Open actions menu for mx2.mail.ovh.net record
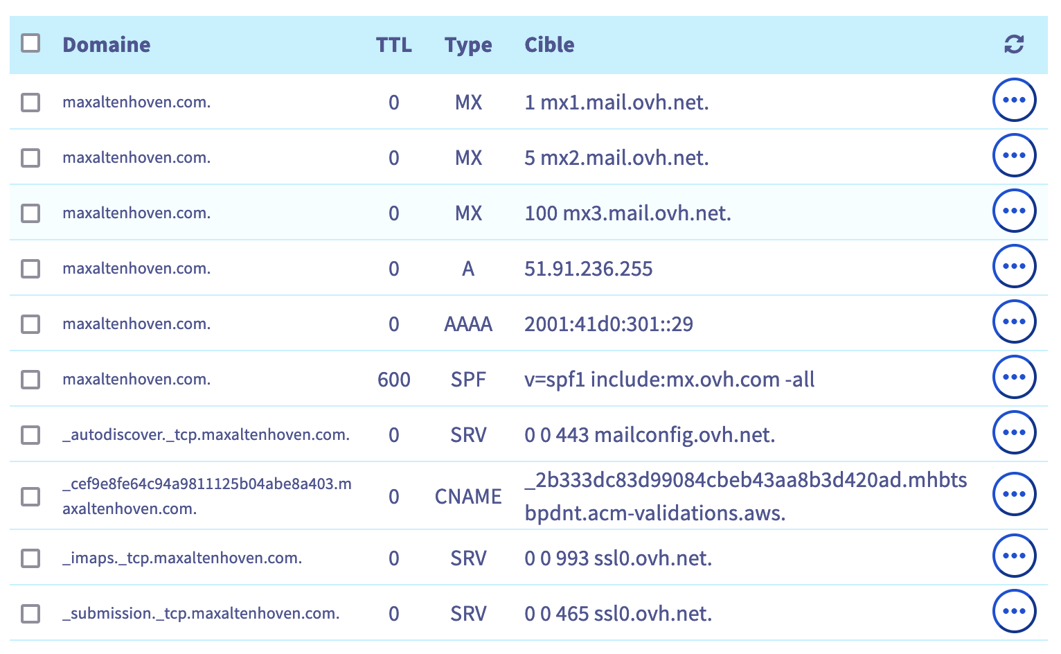The width and height of the screenshot is (1061, 654). pyautogui.click(x=1014, y=155)
